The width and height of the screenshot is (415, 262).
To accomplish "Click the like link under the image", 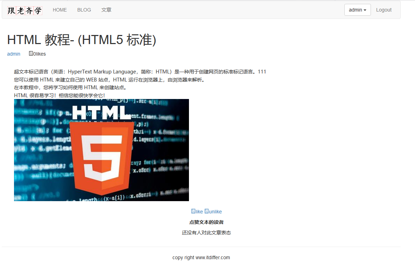I will click(x=197, y=211).
